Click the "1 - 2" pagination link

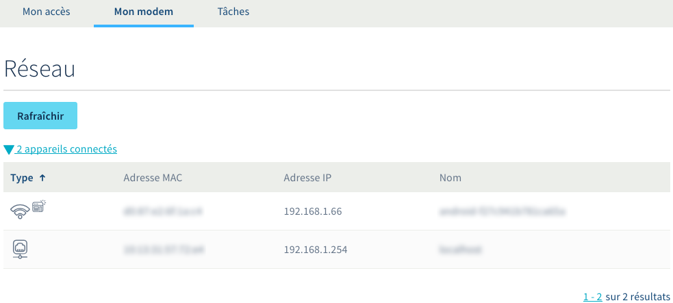click(x=592, y=296)
